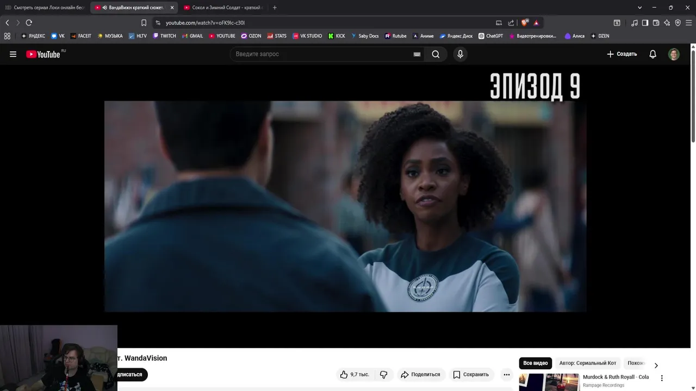Switch to the Смотреть сериал Локи tab

pos(45,8)
